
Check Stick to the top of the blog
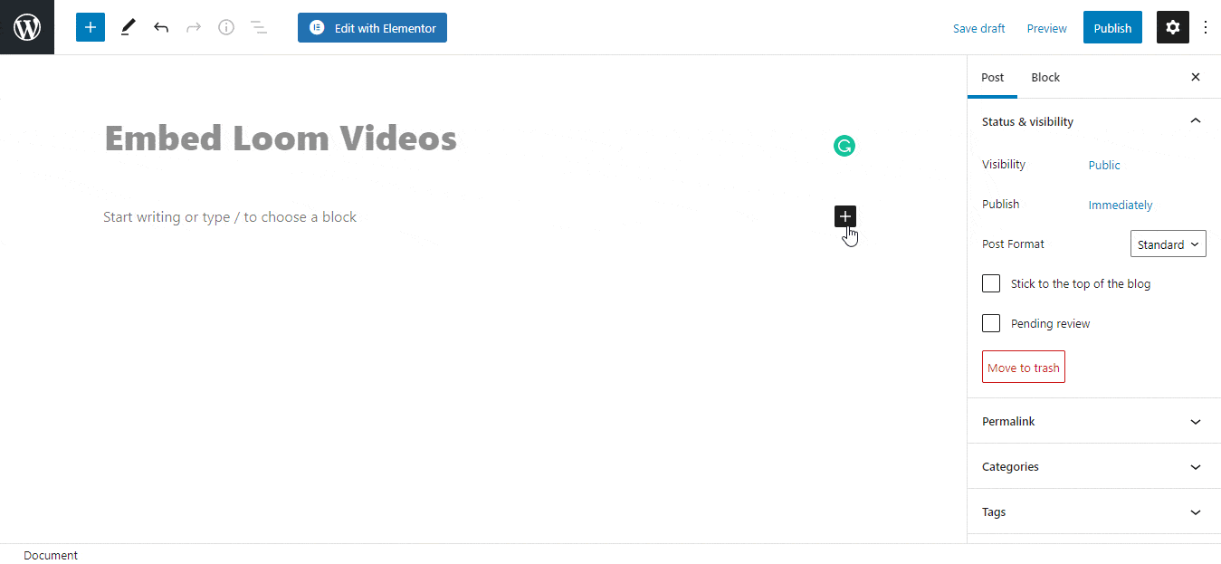pyautogui.click(x=991, y=283)
